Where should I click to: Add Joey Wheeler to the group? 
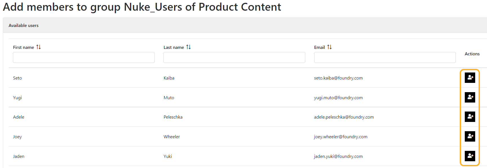click(470, 136)
